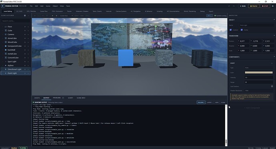276x149 pixels.
Task: Click the Copy output button
Action: click(217, 102)
